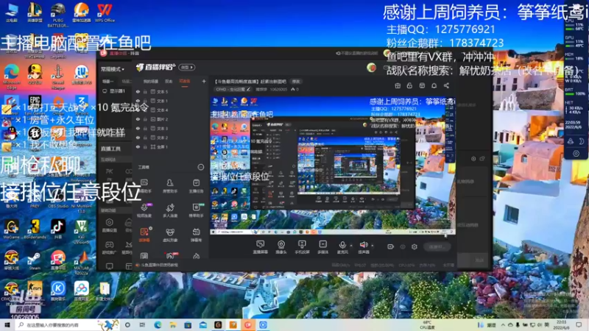Open File Explorer from taskbar
589x331 pixels.
point(173,325)
